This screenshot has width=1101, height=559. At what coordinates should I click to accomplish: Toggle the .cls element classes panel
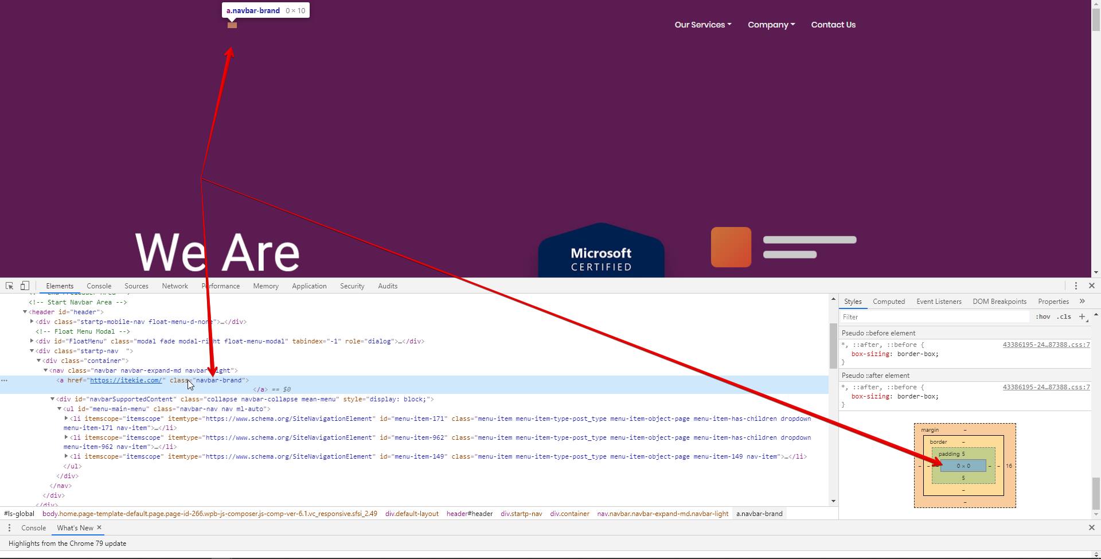pyautogui.click(x=1064, y=317)
